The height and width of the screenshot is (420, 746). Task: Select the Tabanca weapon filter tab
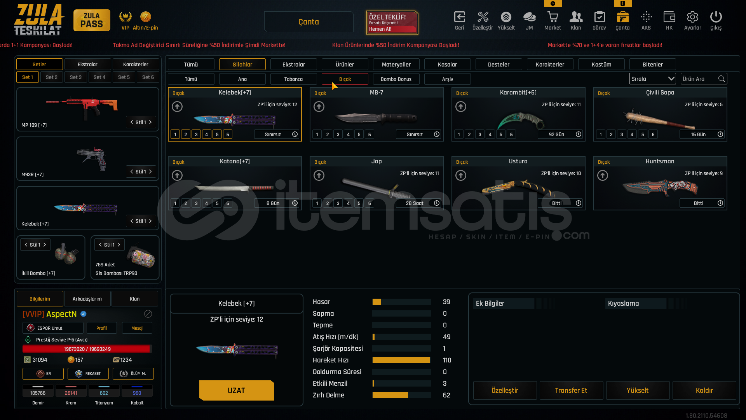coord(293,79)
